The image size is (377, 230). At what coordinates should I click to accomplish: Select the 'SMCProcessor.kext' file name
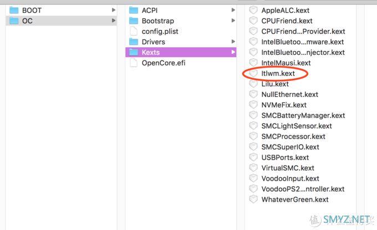coord(293,136)
